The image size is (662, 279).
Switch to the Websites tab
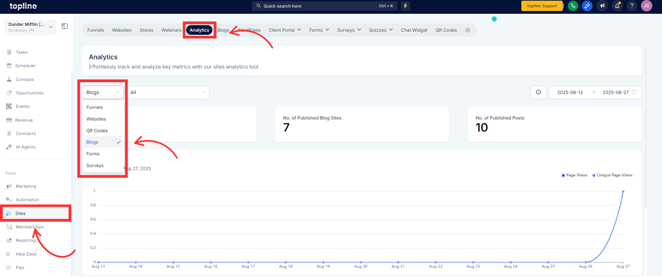pyautogui.click(x=122, y=30)
